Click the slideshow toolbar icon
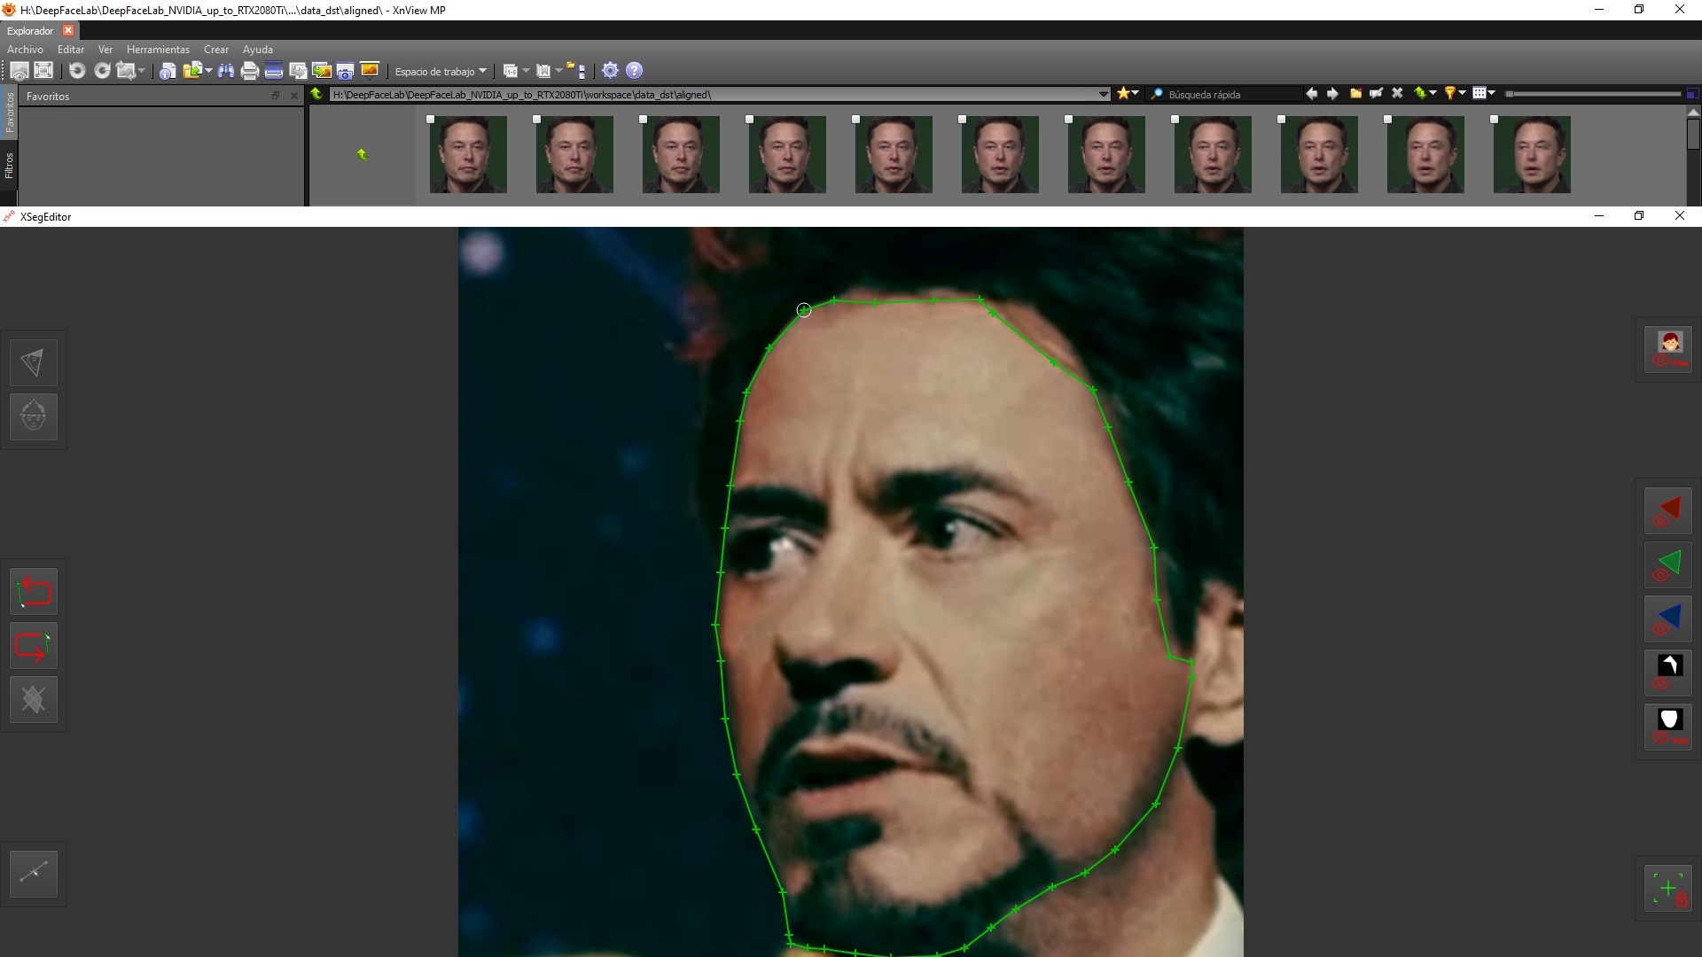Viewport: 1702px width, 957px height. 370,70
